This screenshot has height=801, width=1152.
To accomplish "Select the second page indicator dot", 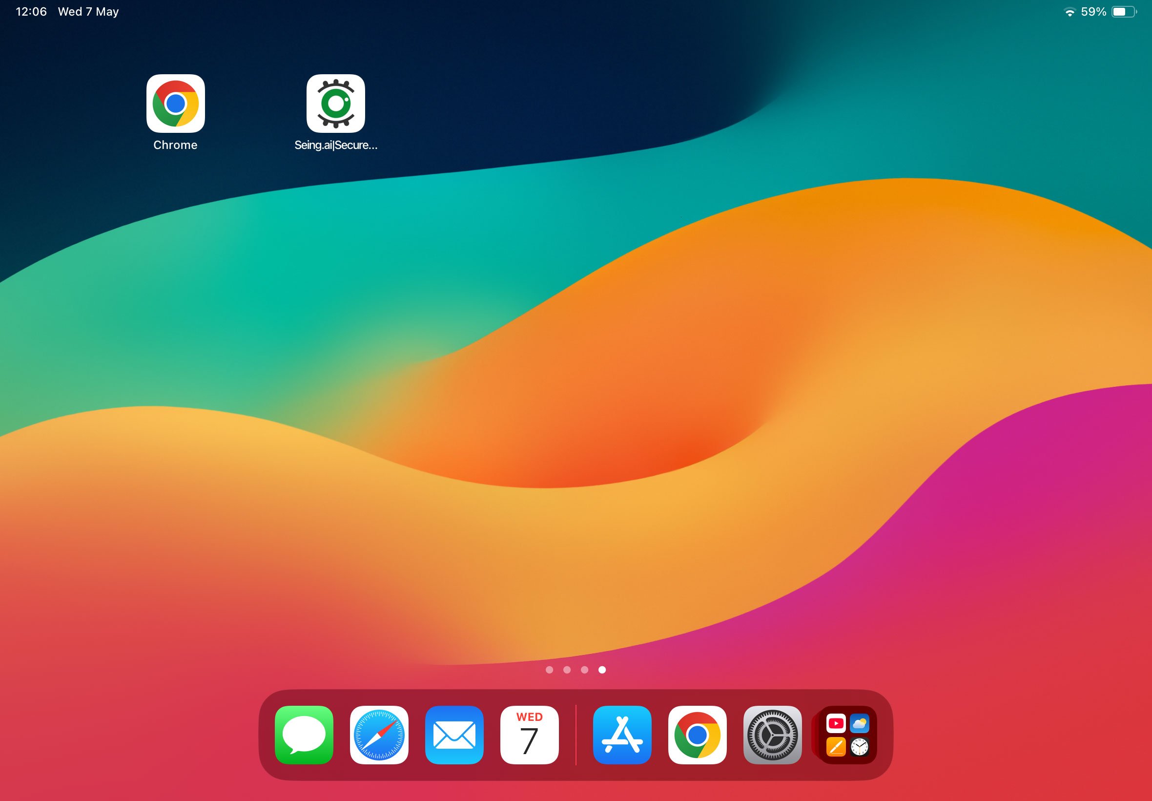I will (567, 670).
